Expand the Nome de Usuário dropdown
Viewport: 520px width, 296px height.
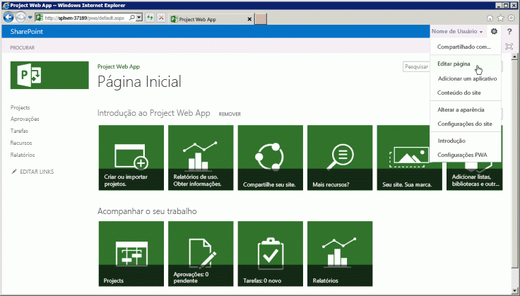(458, 32)
